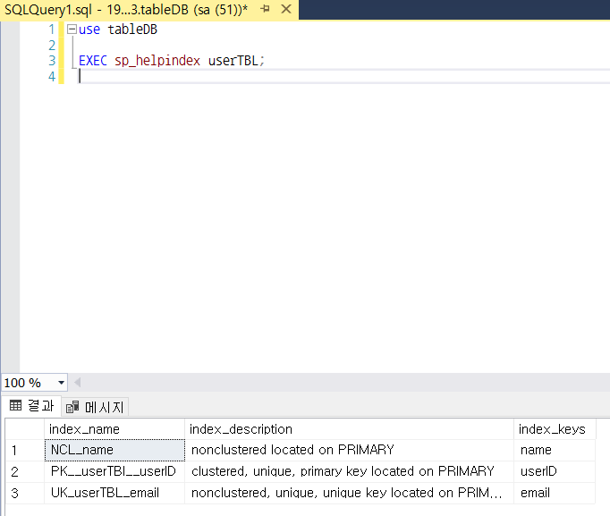Collapse the code block at line 1
Image resolution: width=610 pixels, height=516 pixels.
coord(72,30)
